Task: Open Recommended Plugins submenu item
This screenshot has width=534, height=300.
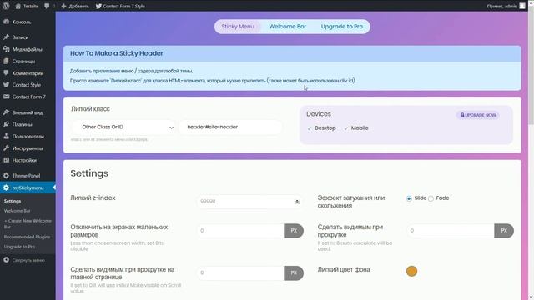Action: [x=27, y=237]
